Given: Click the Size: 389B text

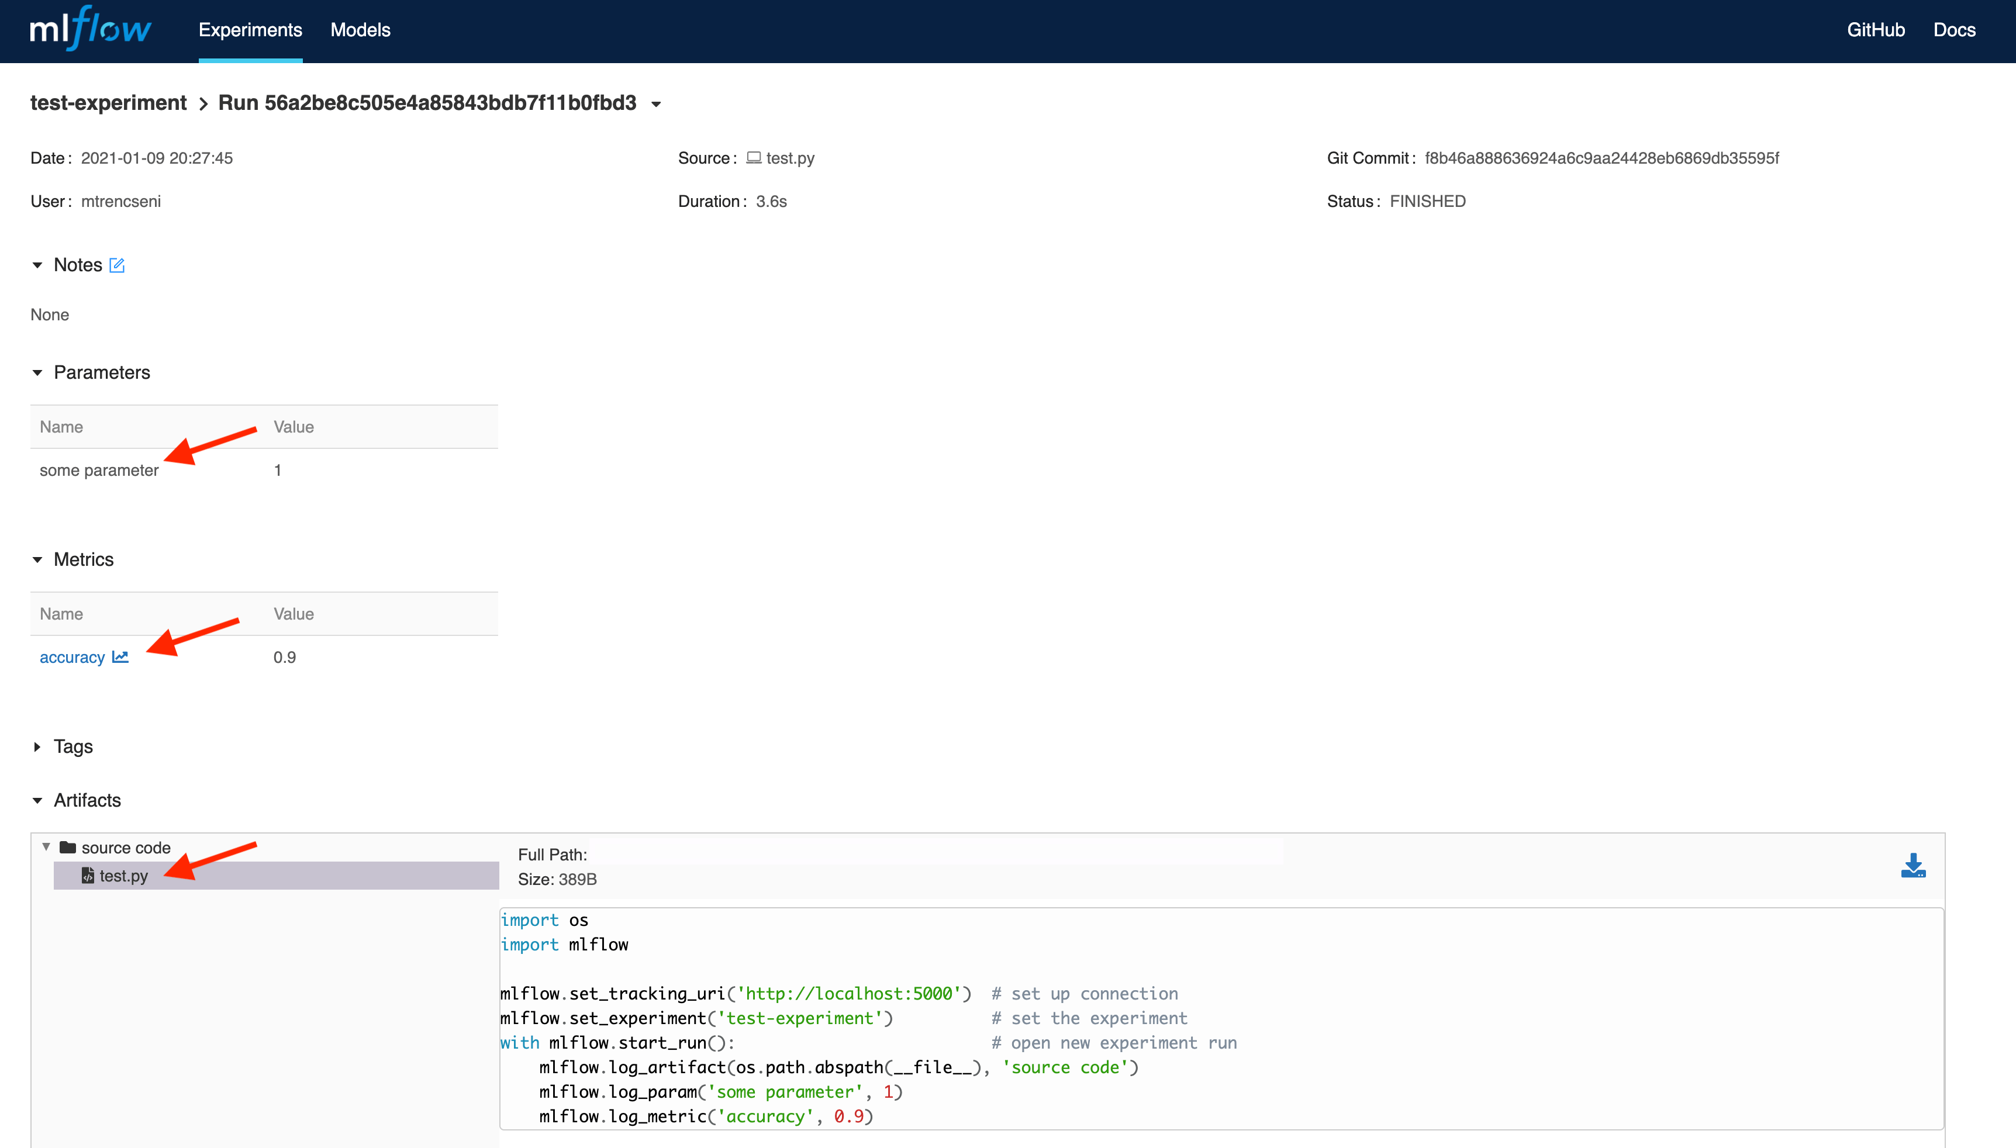Looking at the screenshot, I should 557,879.
